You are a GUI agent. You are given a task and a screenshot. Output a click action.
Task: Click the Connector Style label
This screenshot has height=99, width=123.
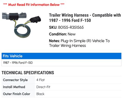(15, 80)
